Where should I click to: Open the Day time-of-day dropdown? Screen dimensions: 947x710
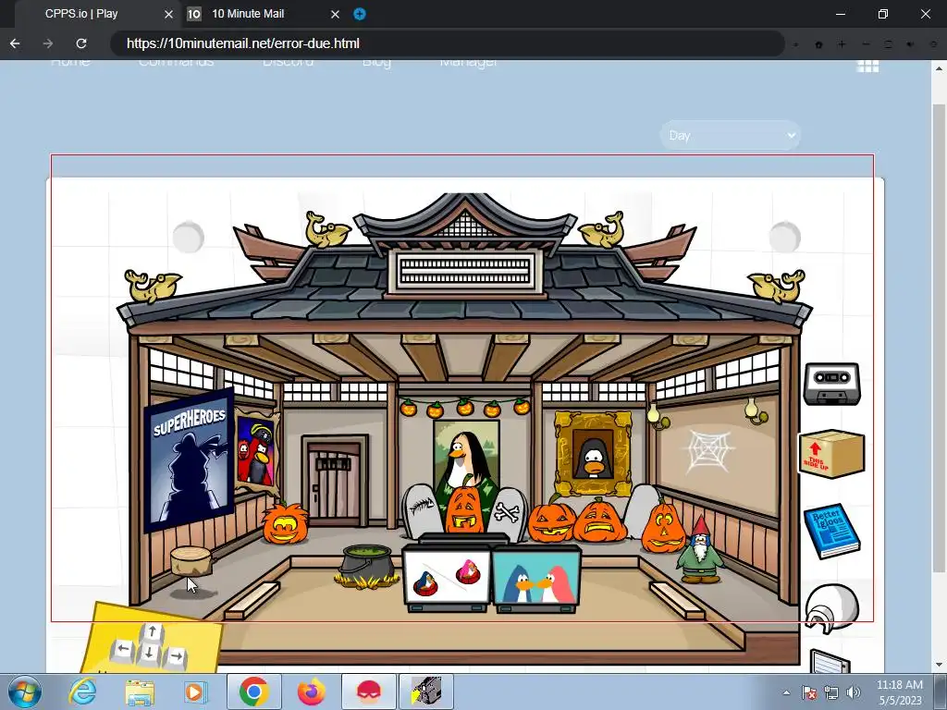point(731,135)
